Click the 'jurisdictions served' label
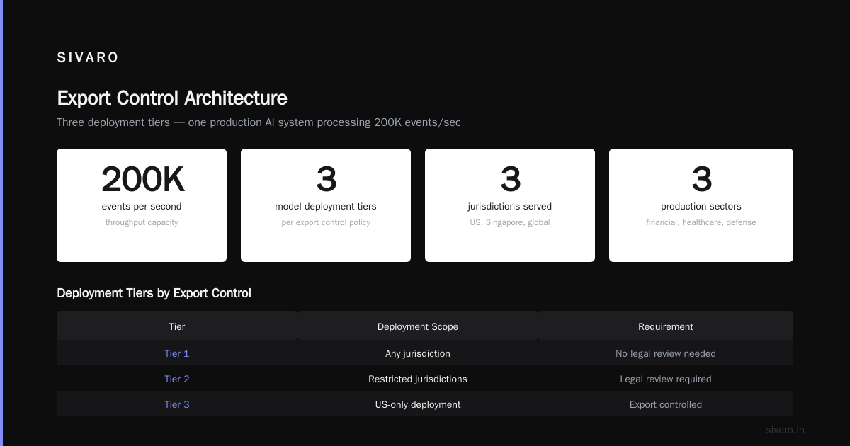 (x=510, y=207)
